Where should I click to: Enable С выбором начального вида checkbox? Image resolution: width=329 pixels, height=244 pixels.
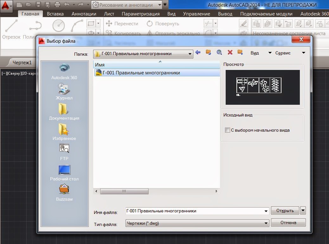227,130
